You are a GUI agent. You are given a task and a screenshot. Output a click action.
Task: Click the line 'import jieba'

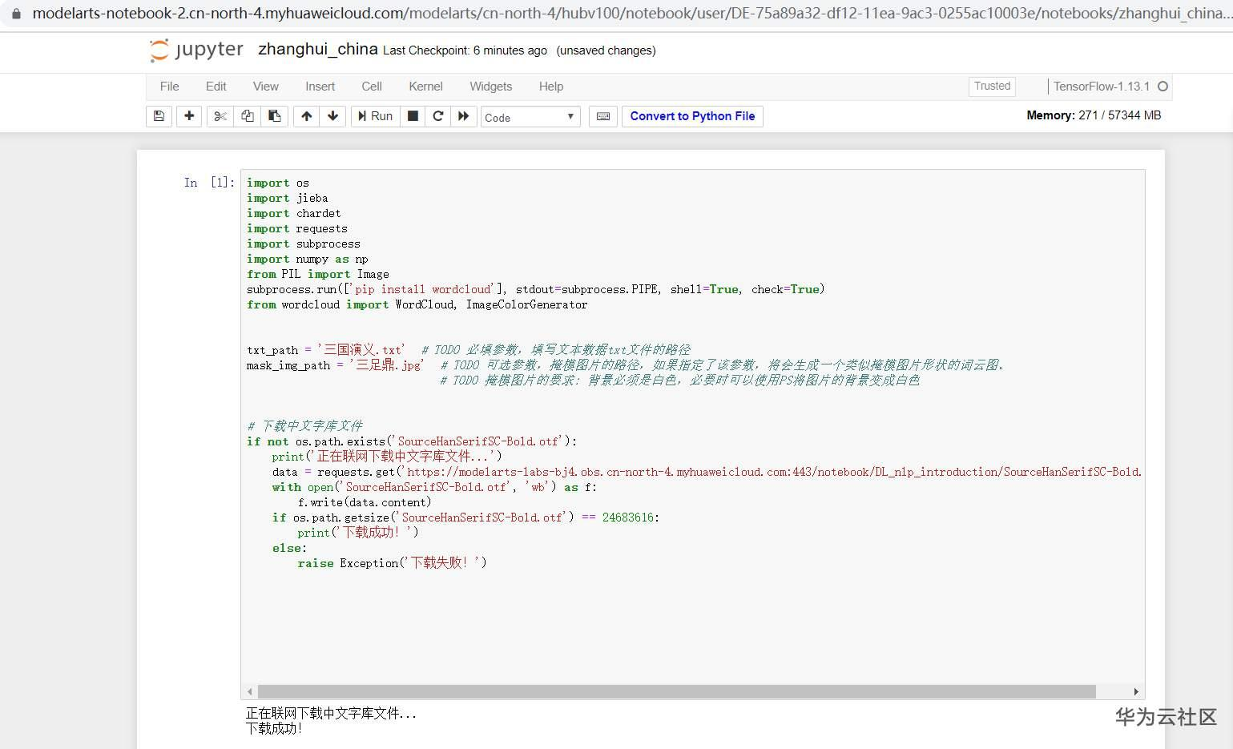tap(287, 198)
